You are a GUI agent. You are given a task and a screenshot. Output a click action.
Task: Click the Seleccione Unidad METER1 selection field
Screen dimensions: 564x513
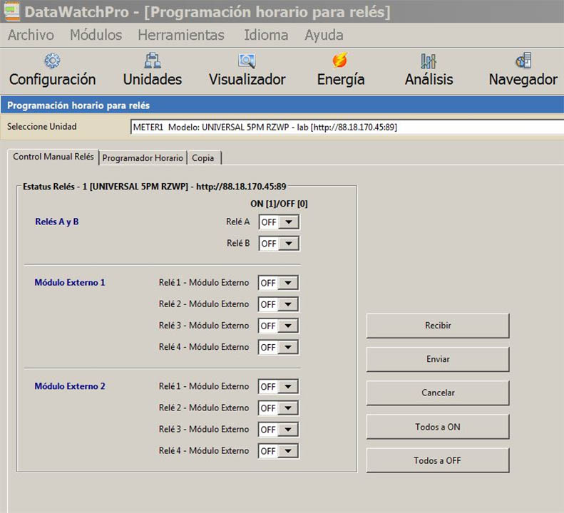[x=347, y=128]
